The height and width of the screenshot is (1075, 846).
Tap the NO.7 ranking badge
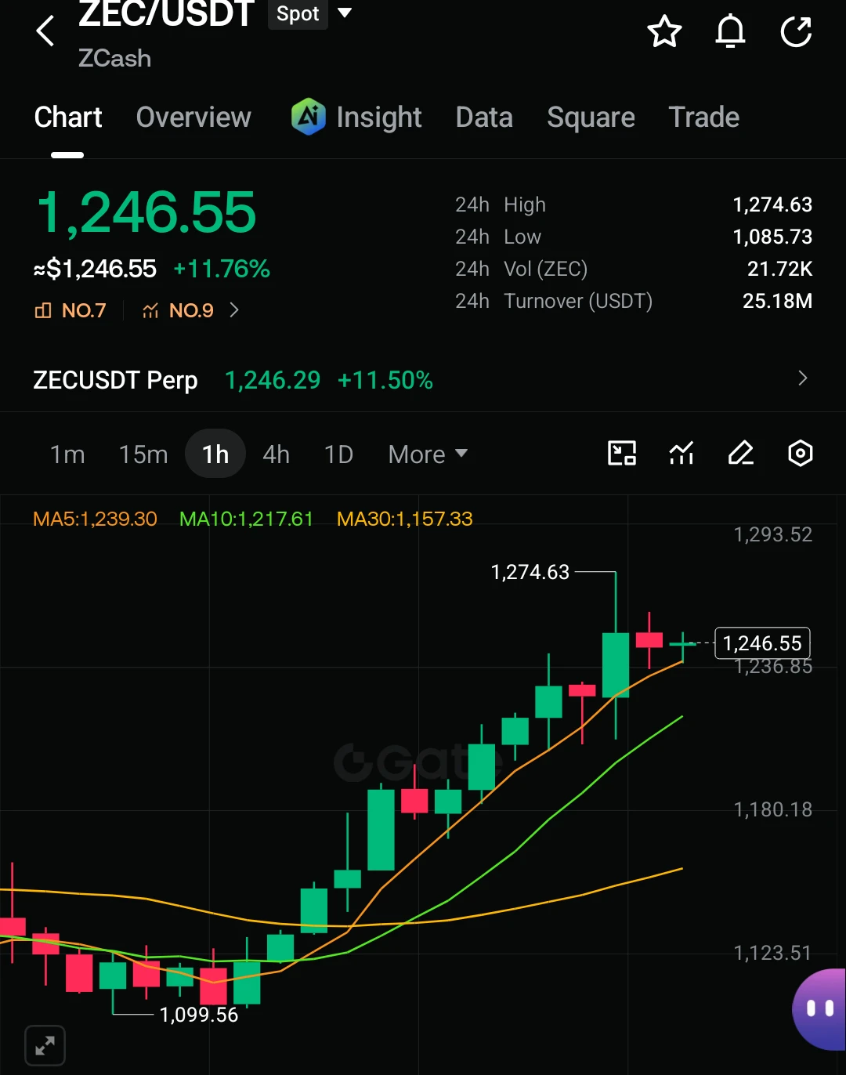tap(70, 310)
